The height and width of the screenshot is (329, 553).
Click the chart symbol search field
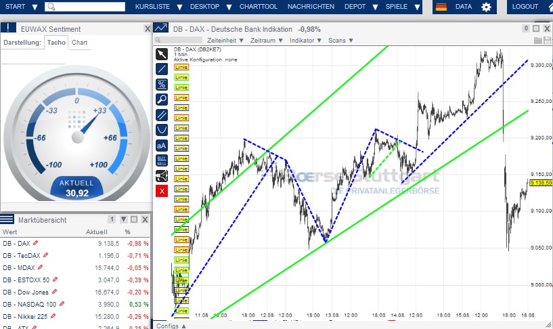tap(179, 40)
